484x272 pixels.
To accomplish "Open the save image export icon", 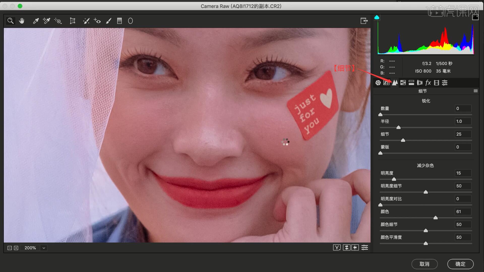I will [x=364, y=21].
